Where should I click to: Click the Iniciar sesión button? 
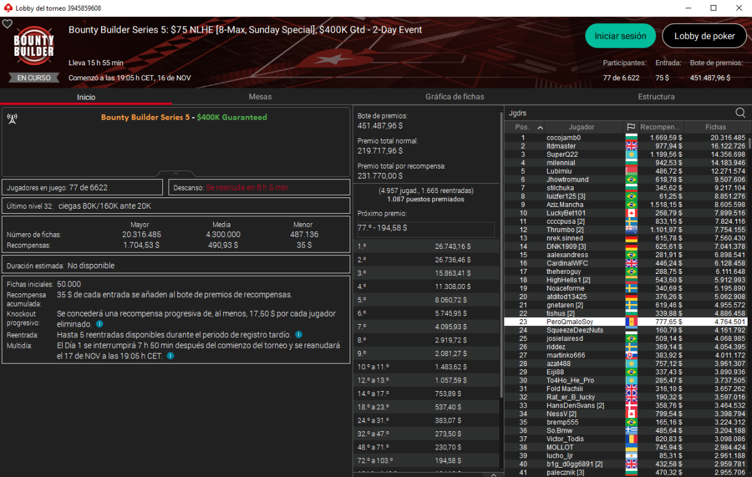pyautogui.click(x=620, y=36)
